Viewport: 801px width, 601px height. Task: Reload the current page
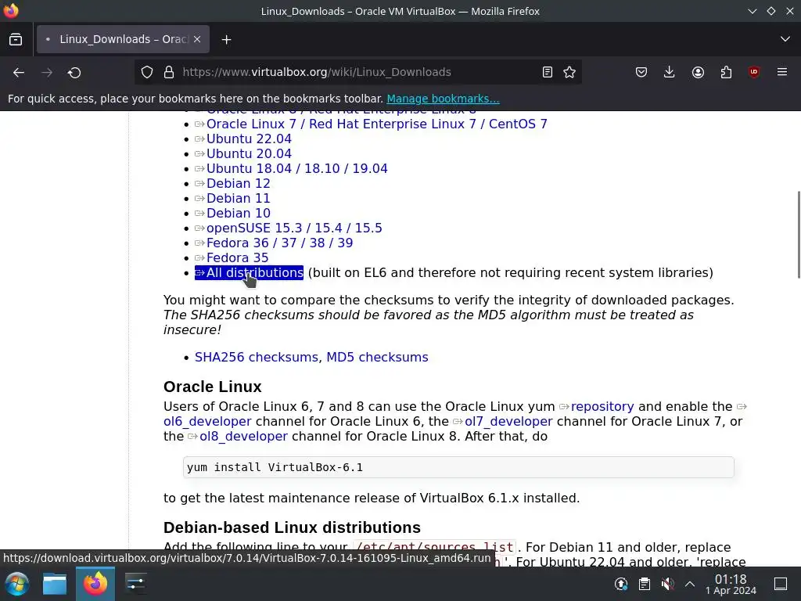(x=74, y=73)
